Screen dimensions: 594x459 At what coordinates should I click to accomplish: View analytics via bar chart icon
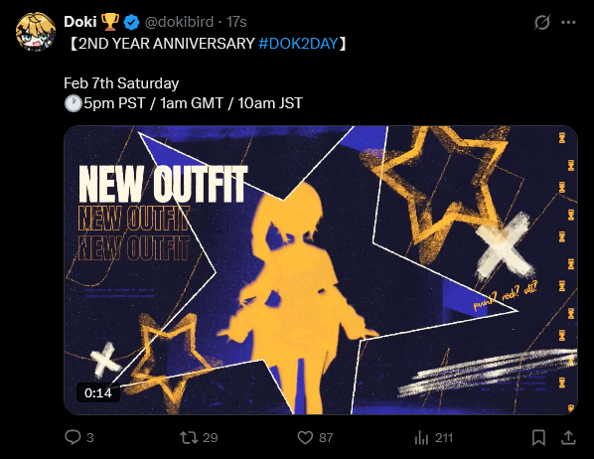pyautogui.click(x=421, y=438)
